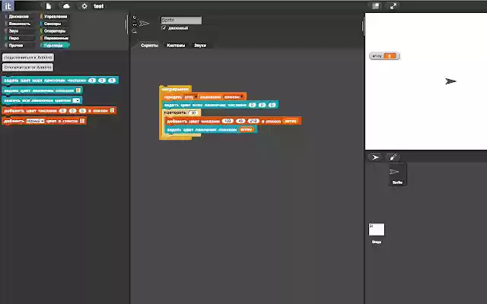Click the "it" logo in top-left corner

[x=7, y=5]
